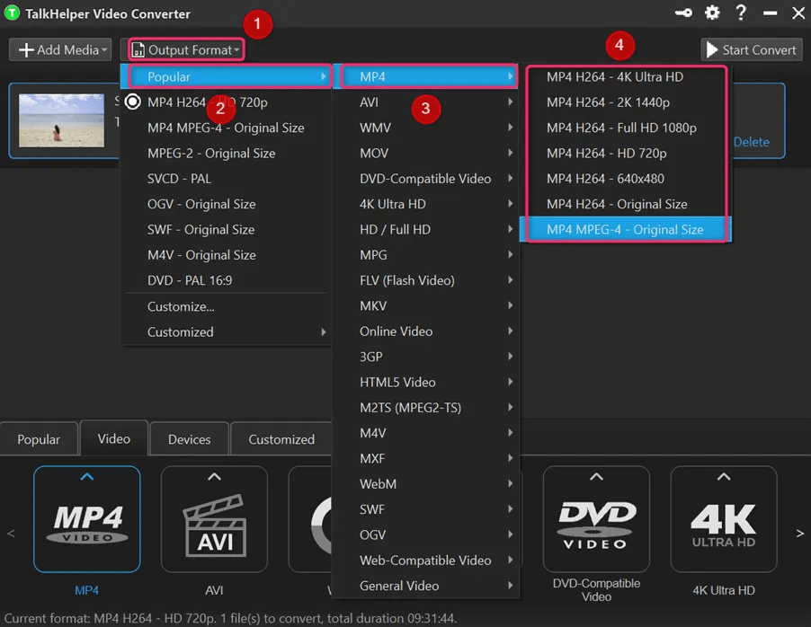The height and width of the screenshot is (627, 811).
Task: Go to next formats with right arrow
Action: point(799,533)
